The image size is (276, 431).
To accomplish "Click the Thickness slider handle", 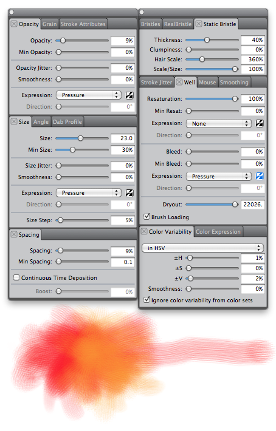I will click(x=207, y=40).
